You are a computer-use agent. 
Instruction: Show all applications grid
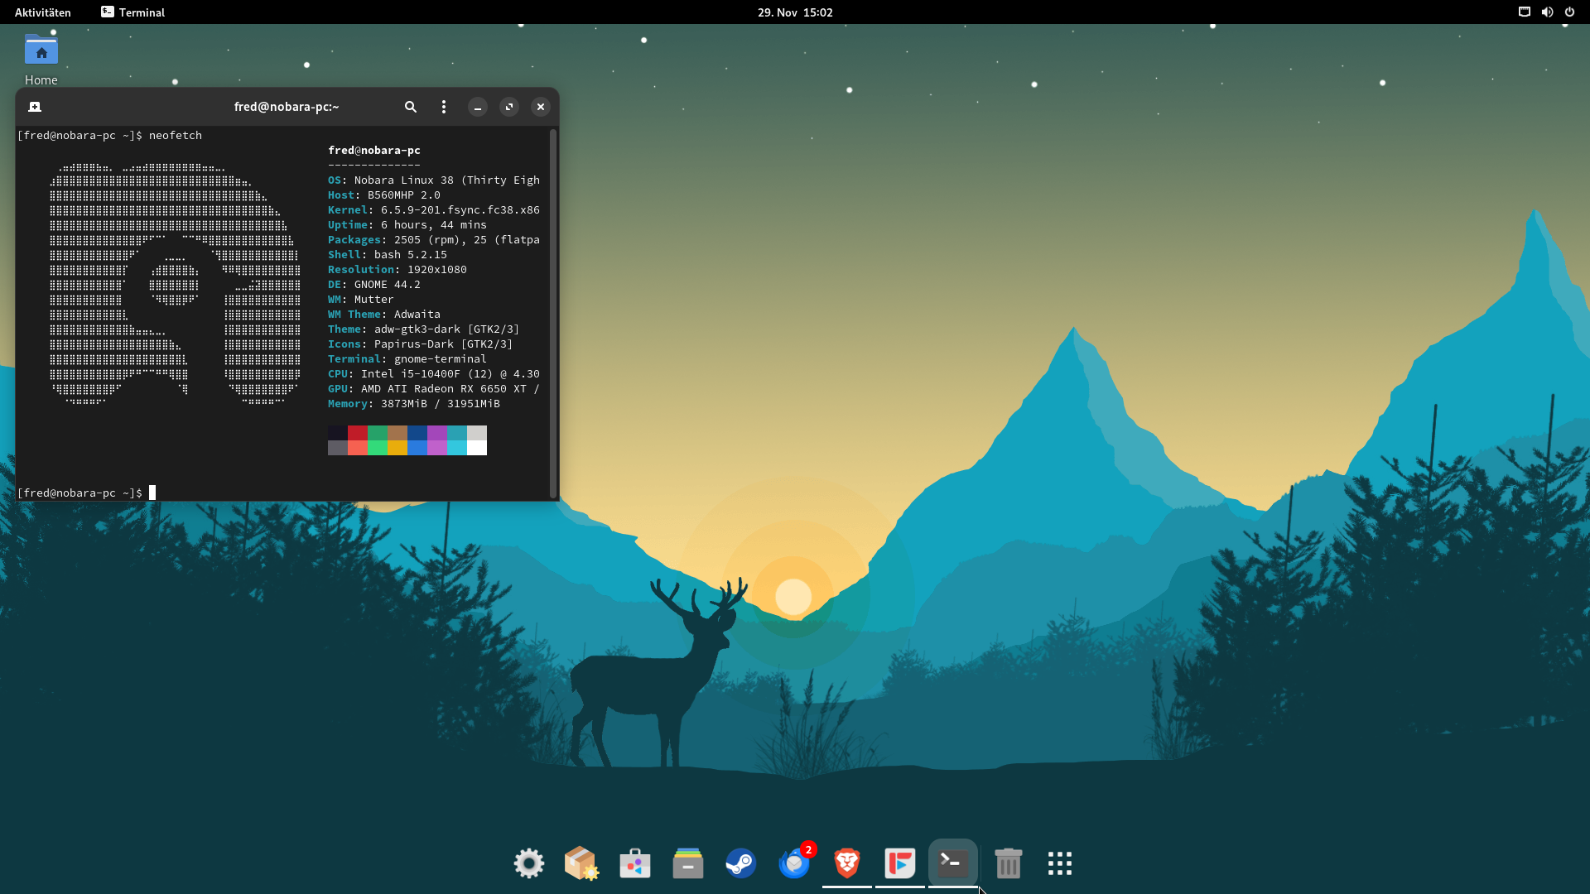[1059, 863]
